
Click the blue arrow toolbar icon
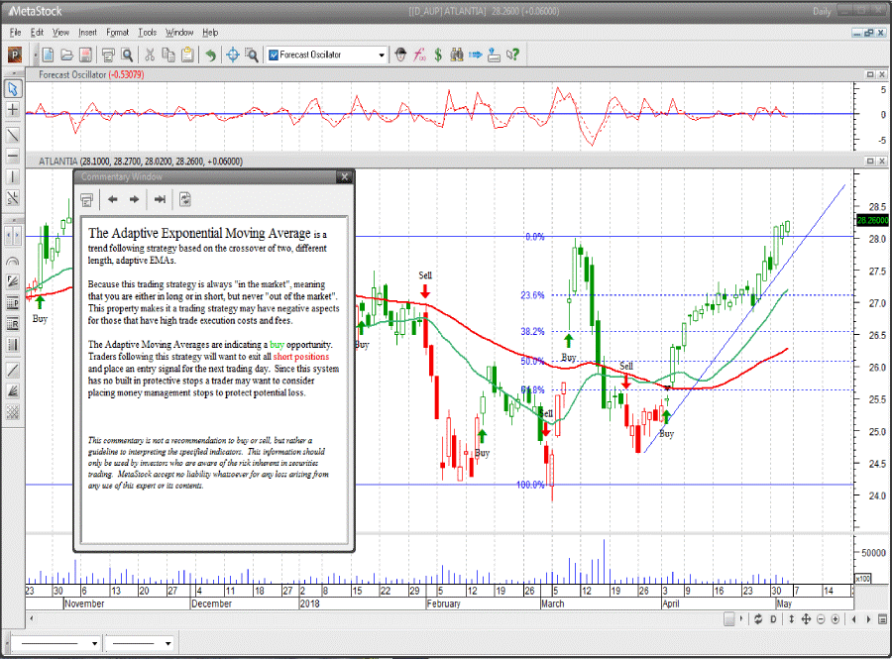click(x=476, y=55)
